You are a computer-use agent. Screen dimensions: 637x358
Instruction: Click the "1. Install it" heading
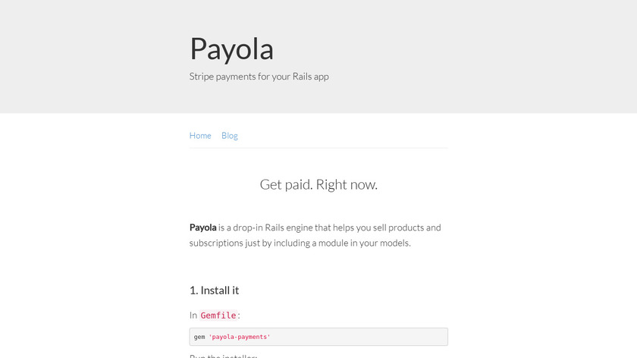[x=215, y=290]
